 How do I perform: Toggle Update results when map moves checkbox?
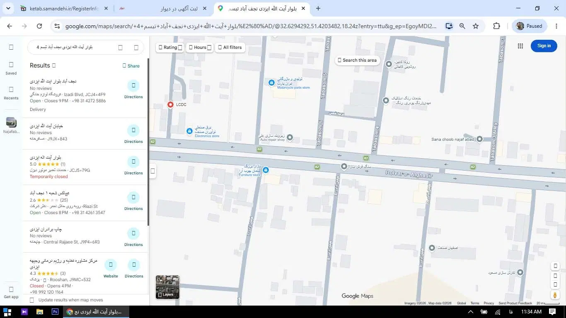(x=32, y=300)
